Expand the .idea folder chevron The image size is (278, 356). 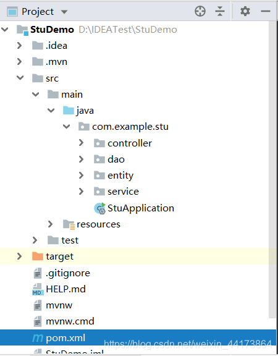tap(20, 46)
